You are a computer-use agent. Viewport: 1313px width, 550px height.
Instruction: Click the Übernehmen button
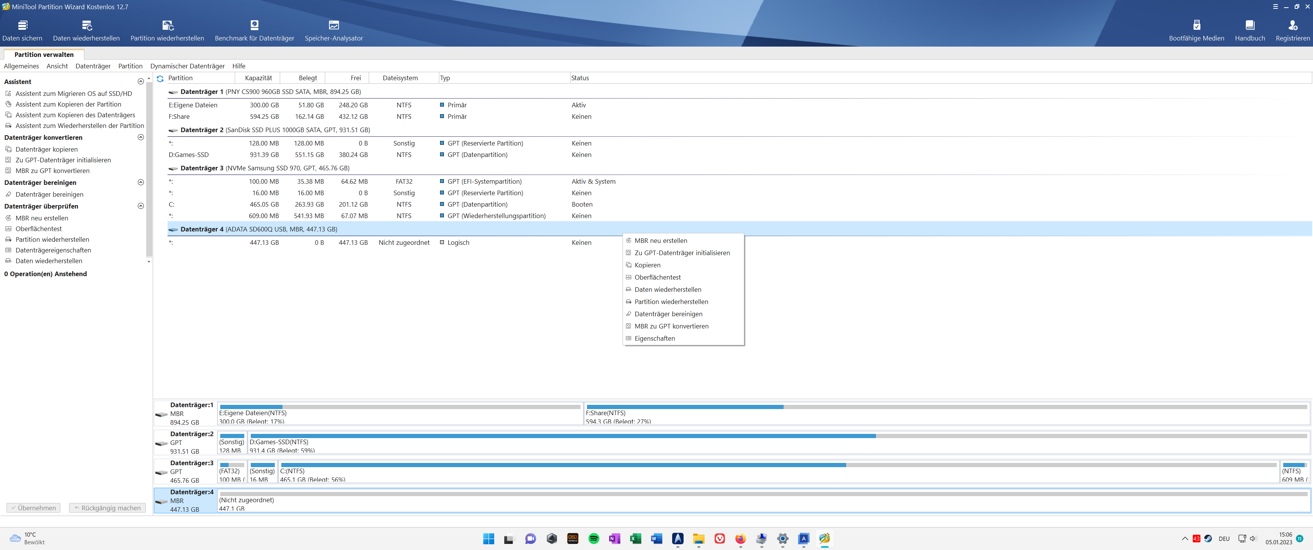pyautogui.click(x=33, y=508)
